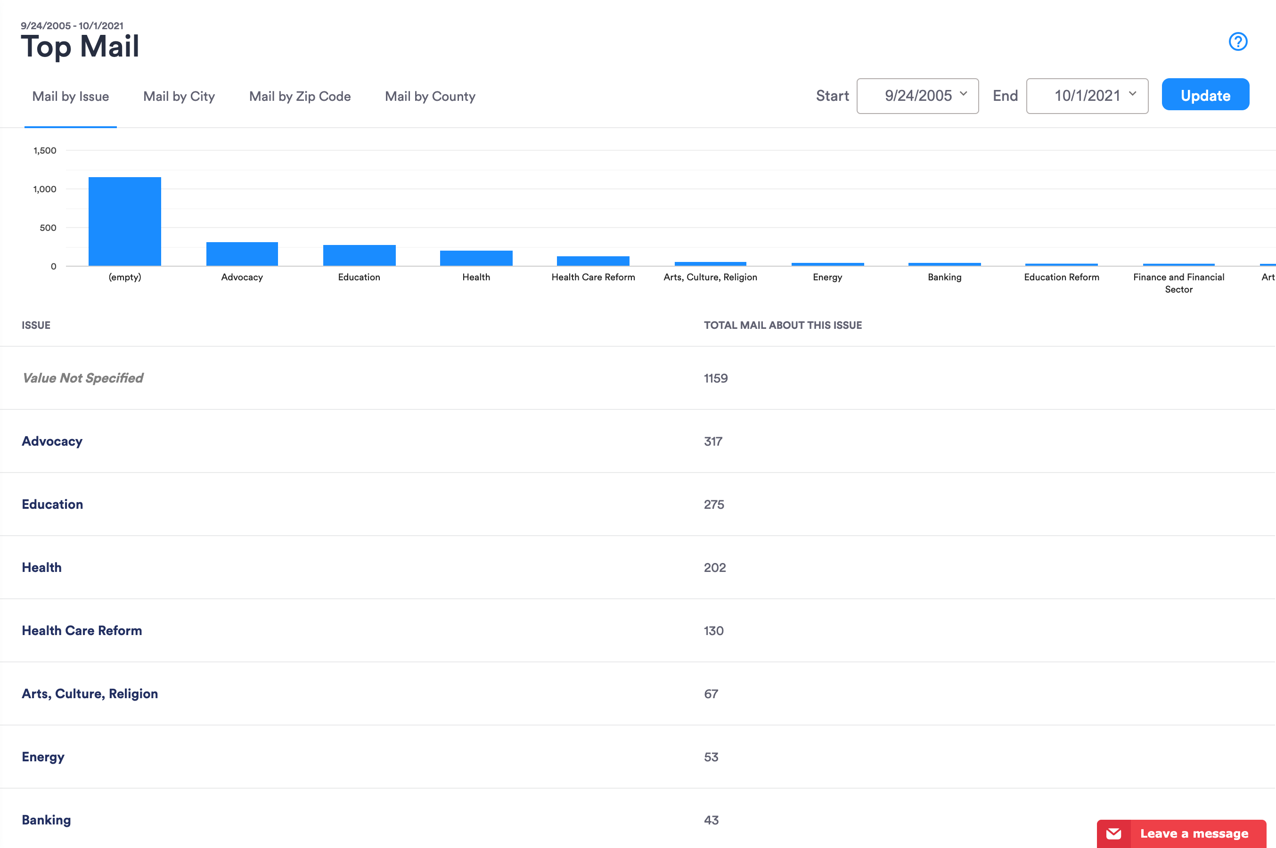This screenshot has height=848, width=1276.
Task: Click Leave a message button
Action: pyautogui.click(x=1194, y=833)
